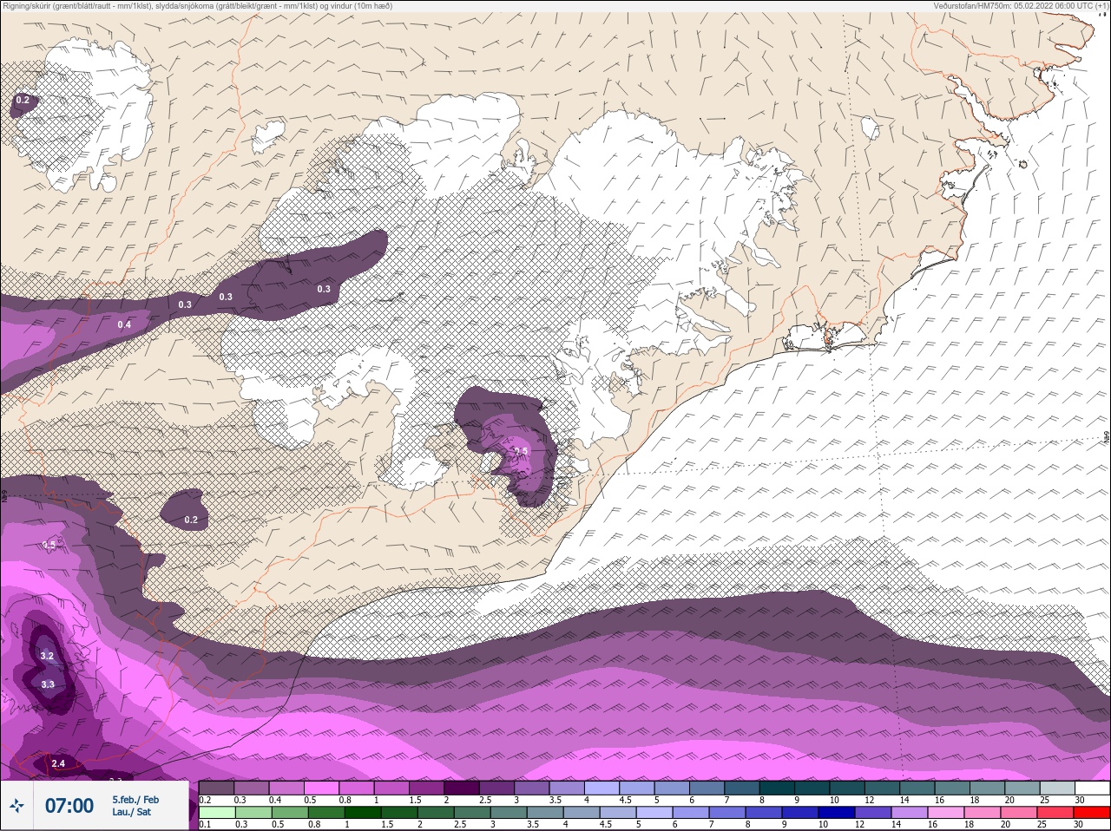Click the 3.5 value inside the central purple patch
Screen dimensions: 1111x831
coord(521,451)
